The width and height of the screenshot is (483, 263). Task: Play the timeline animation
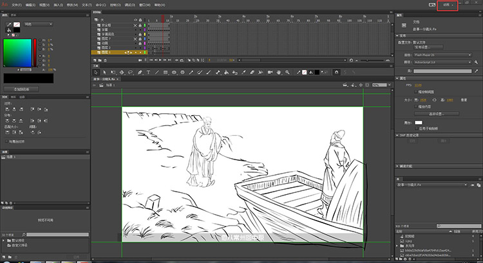point(160,60)
